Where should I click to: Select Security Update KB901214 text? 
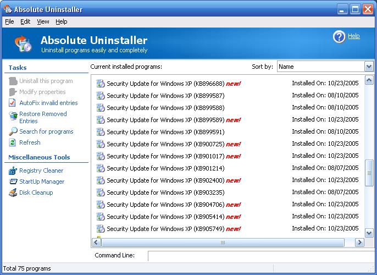165,168
